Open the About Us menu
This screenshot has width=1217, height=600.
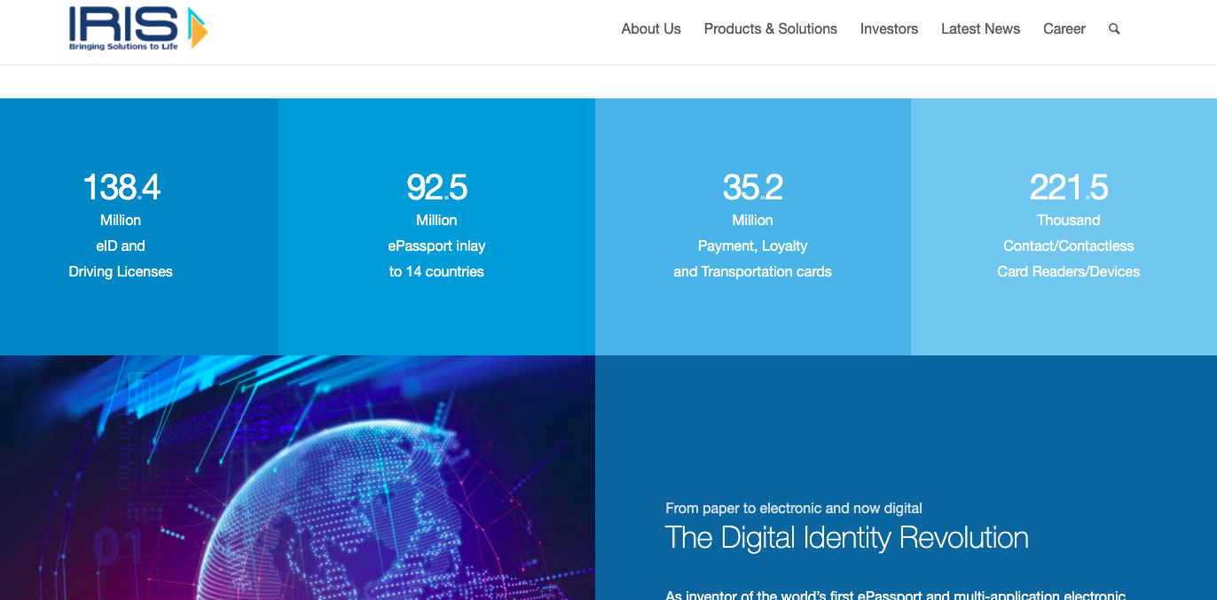pyautogui.click(x=650, y=29)
